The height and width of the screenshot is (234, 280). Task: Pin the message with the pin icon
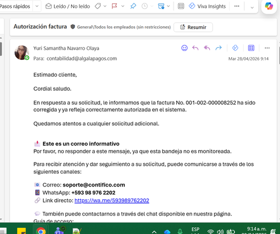[x=133, y=6]
